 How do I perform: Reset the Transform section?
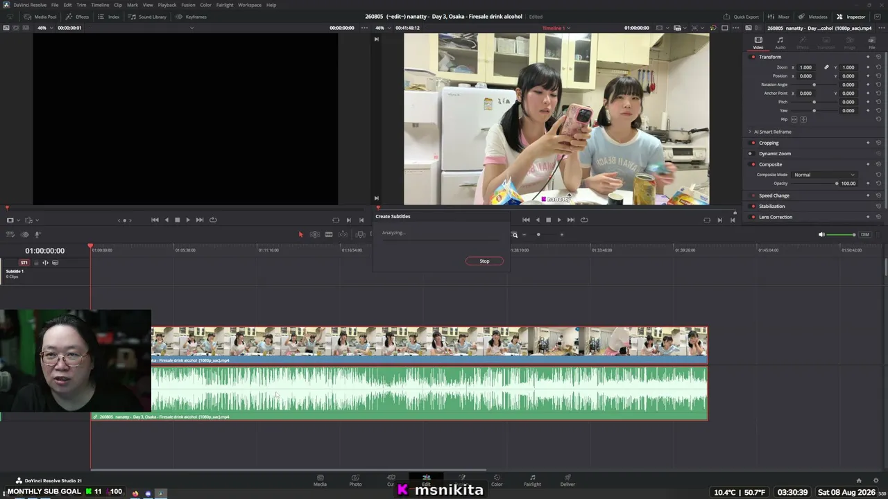878,57
